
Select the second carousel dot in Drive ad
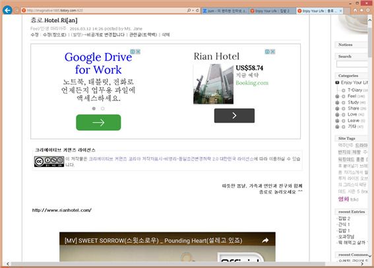tap(102, 108)
